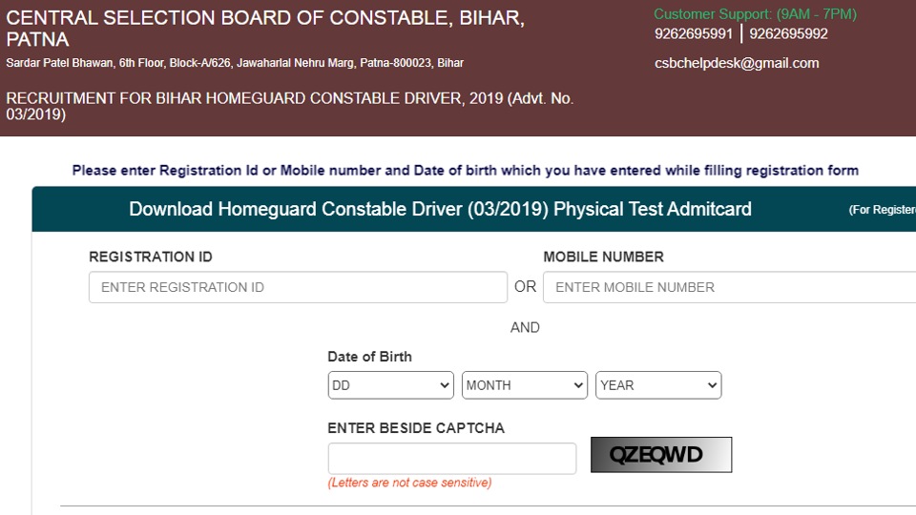Click the Date of Birth label
The height and width of the screenshot is (515, 916).
pos(370,357)
